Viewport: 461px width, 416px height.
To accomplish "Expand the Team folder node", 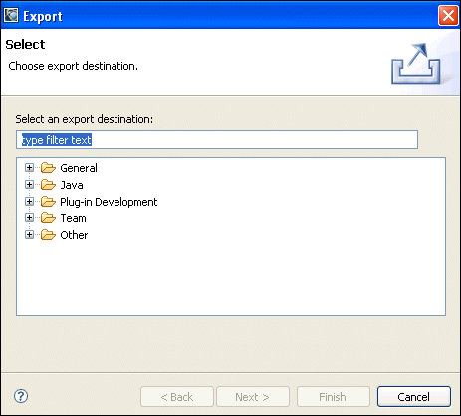I will pyautogui.click(x=29, y=218).
